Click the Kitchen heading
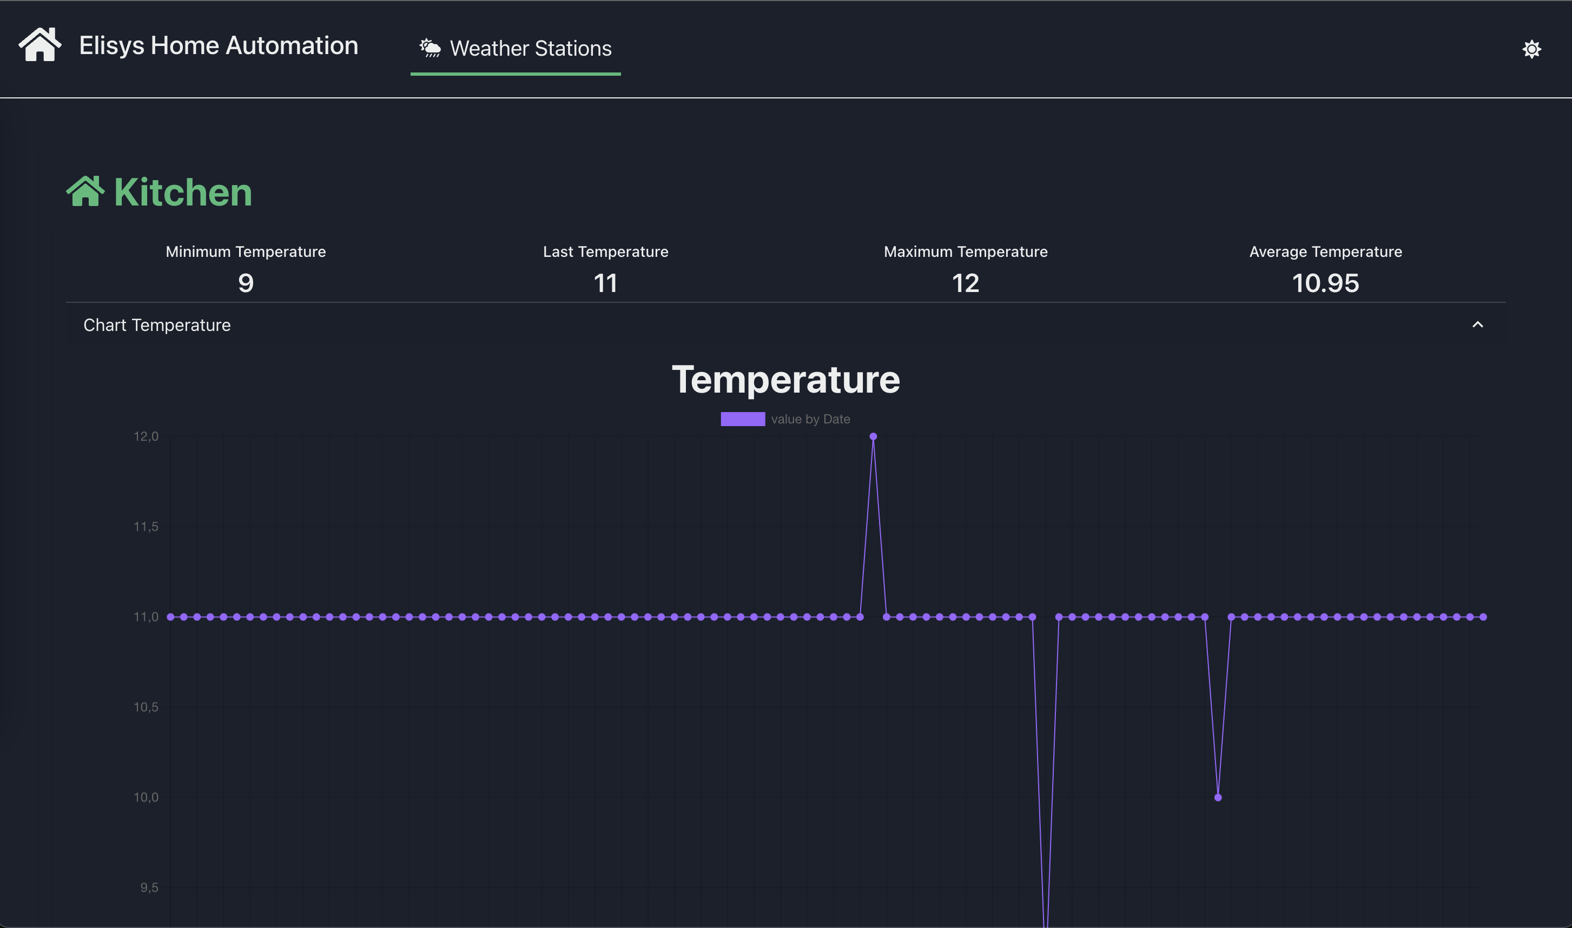Screen dimensions: 1572x928 click(x=183, y=192)
